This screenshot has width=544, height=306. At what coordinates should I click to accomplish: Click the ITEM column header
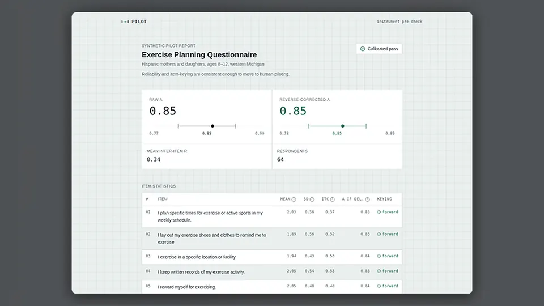click(x=163, y=199)
